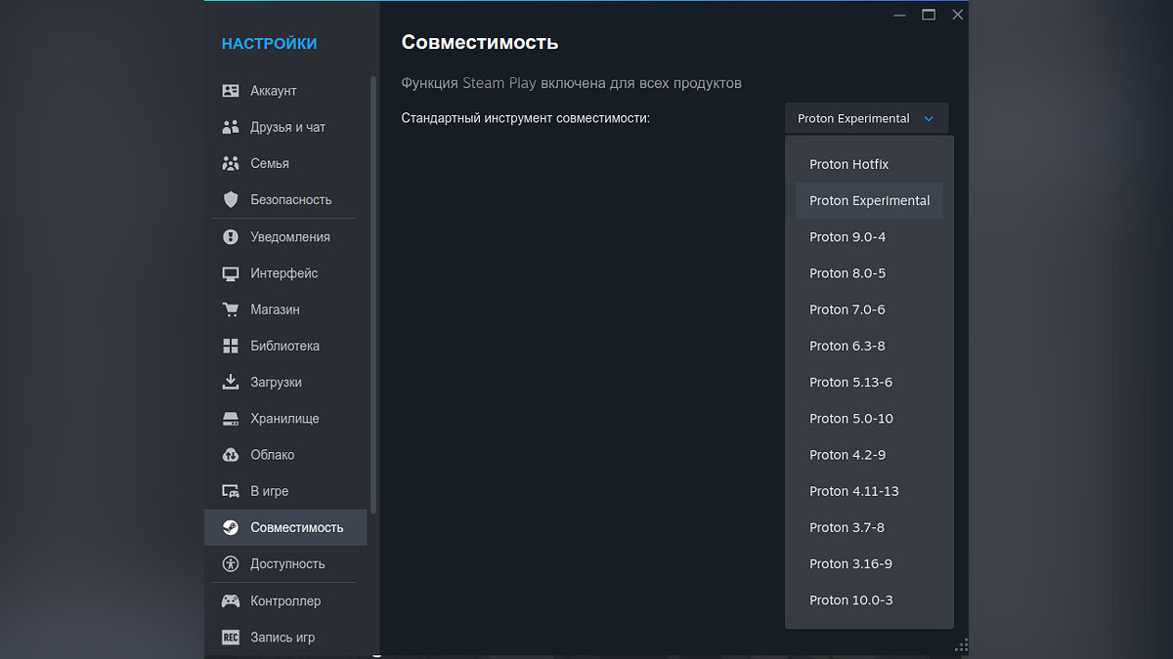Open the Облако settings page

pos(272,455)
